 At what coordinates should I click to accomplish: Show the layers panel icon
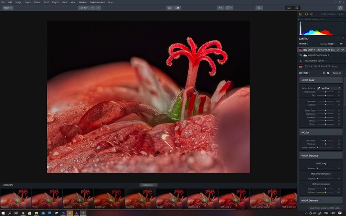click(306, 14)
